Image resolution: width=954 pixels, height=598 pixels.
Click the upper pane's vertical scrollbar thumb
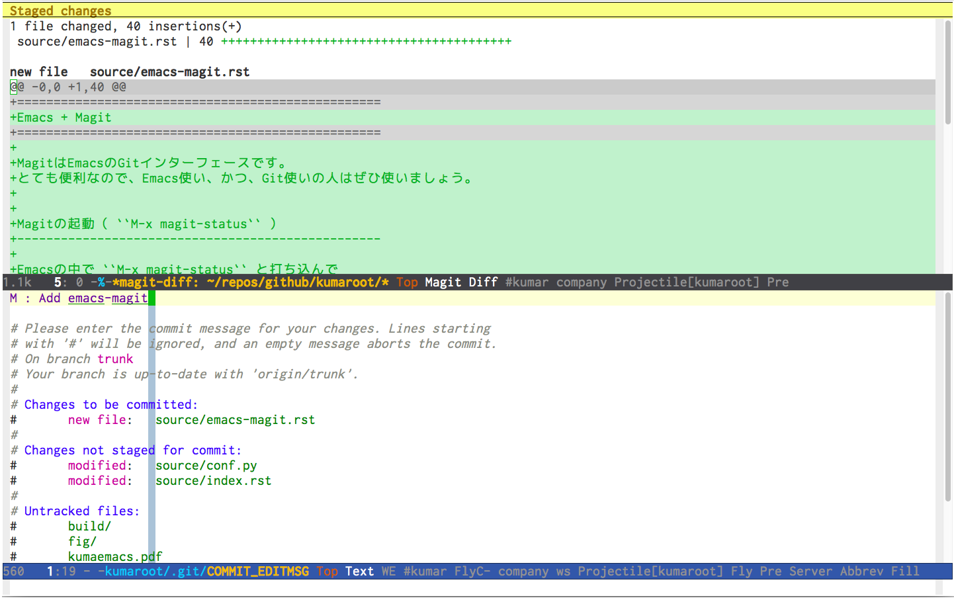click(x=947, y=73)
